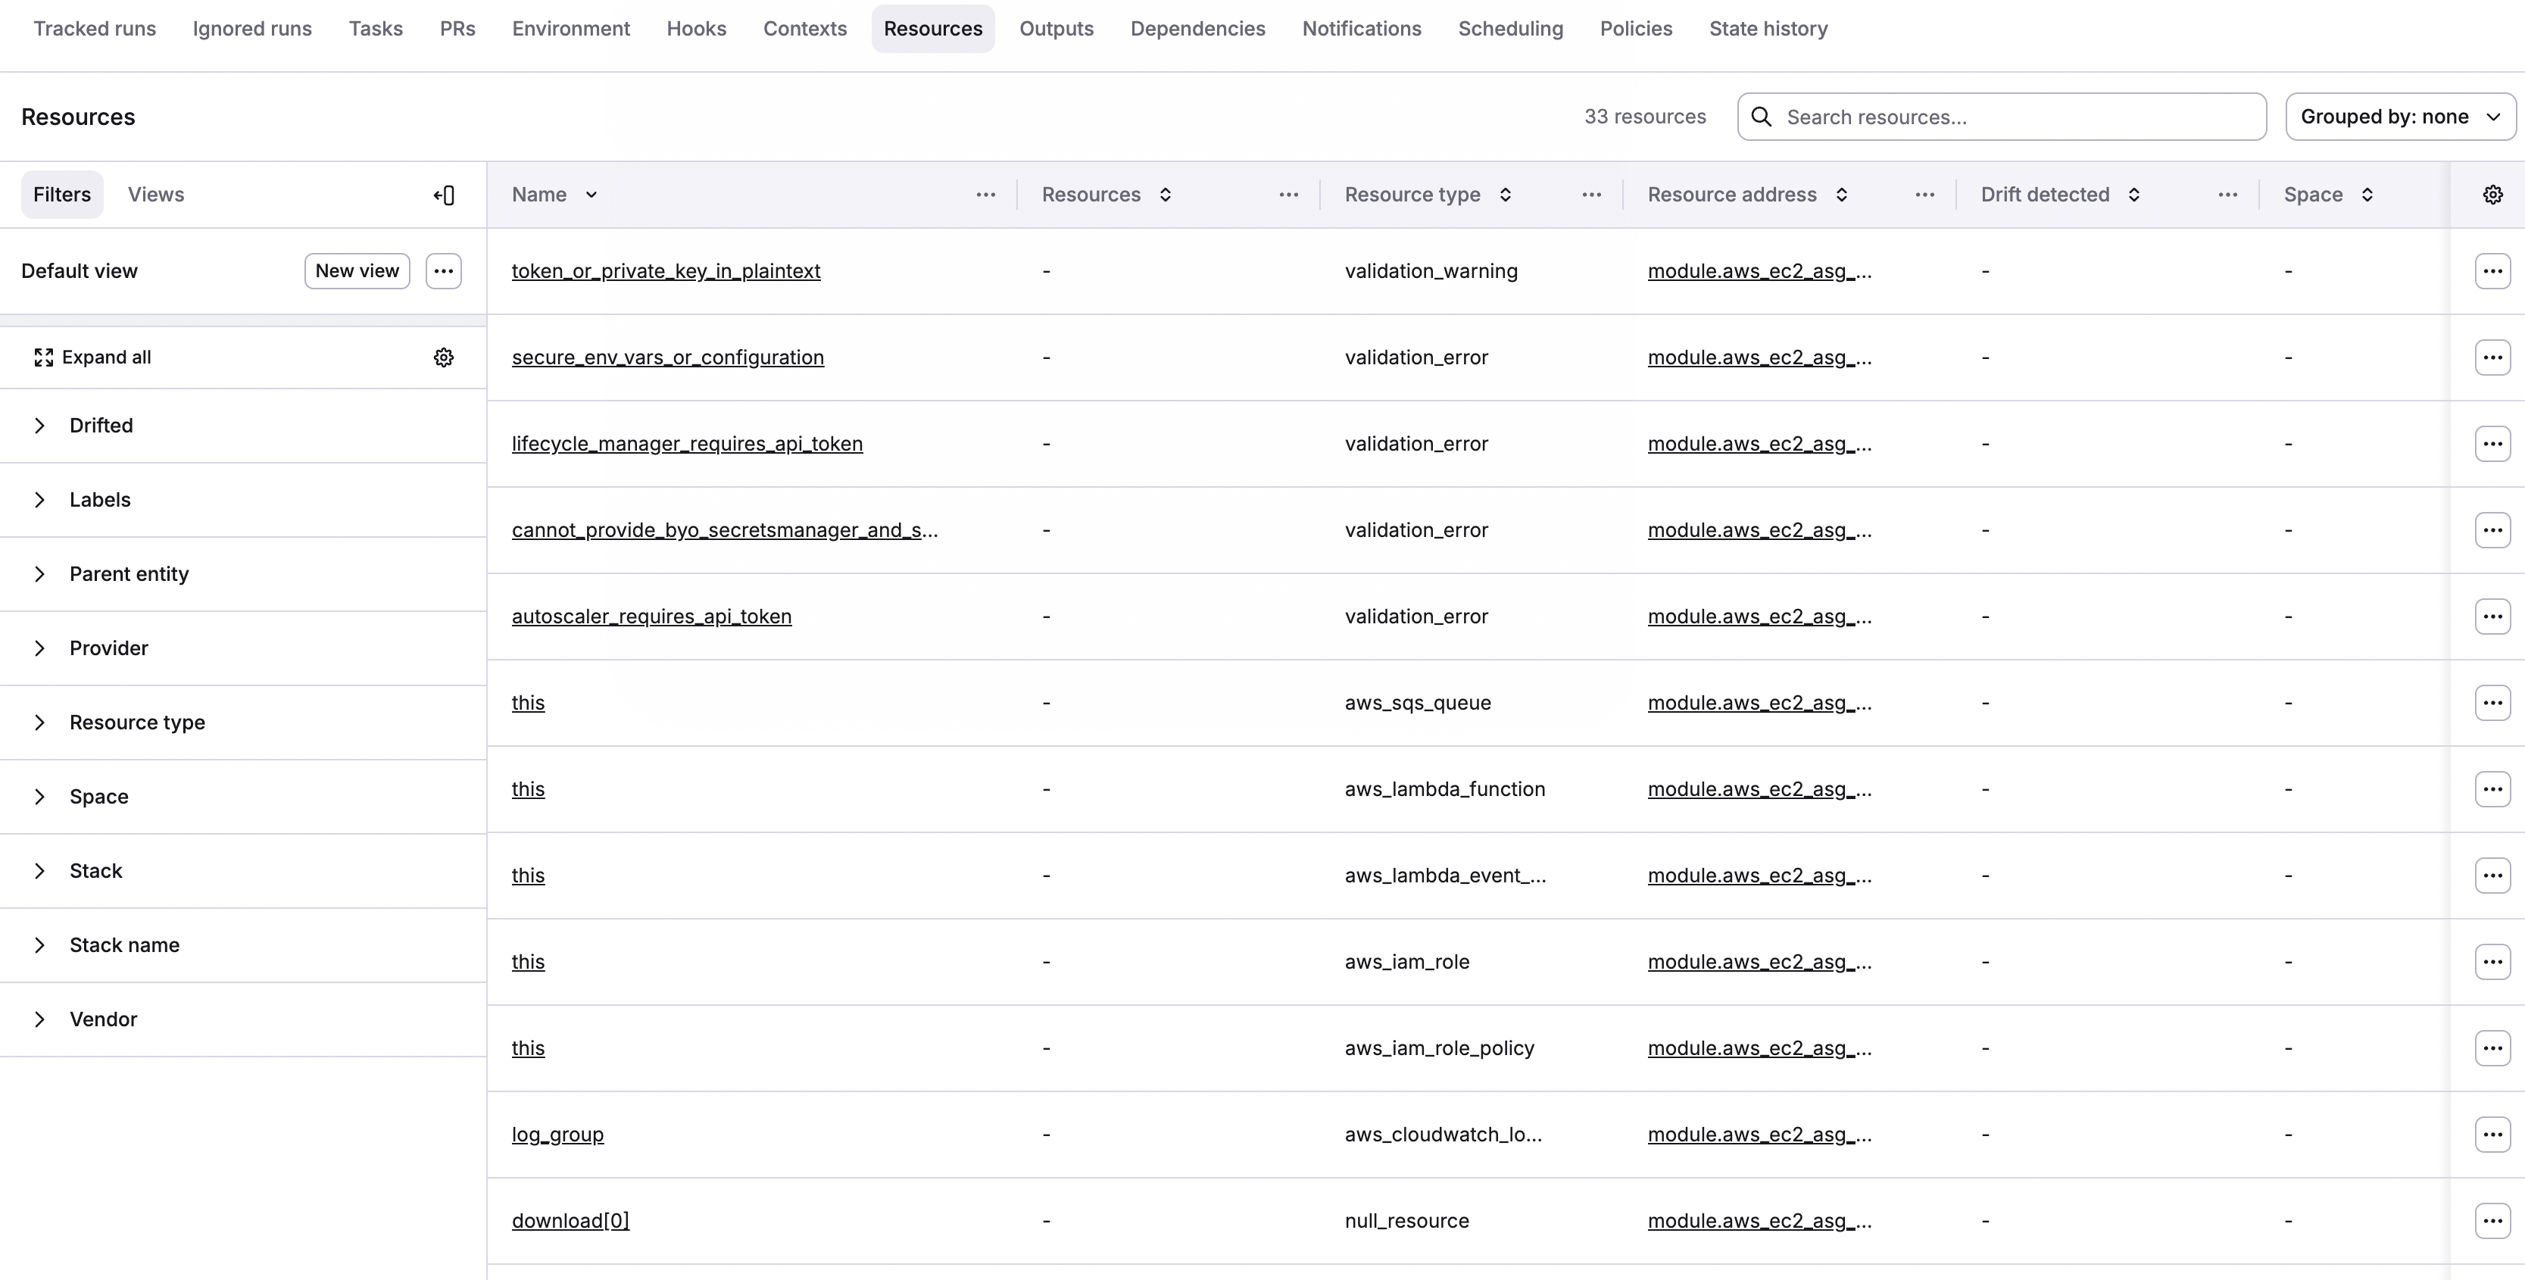Click the aws_lambda_function type cell
Image resolution: width=2525 pixels, height=1280 pixels.
tap(1445, 789)
